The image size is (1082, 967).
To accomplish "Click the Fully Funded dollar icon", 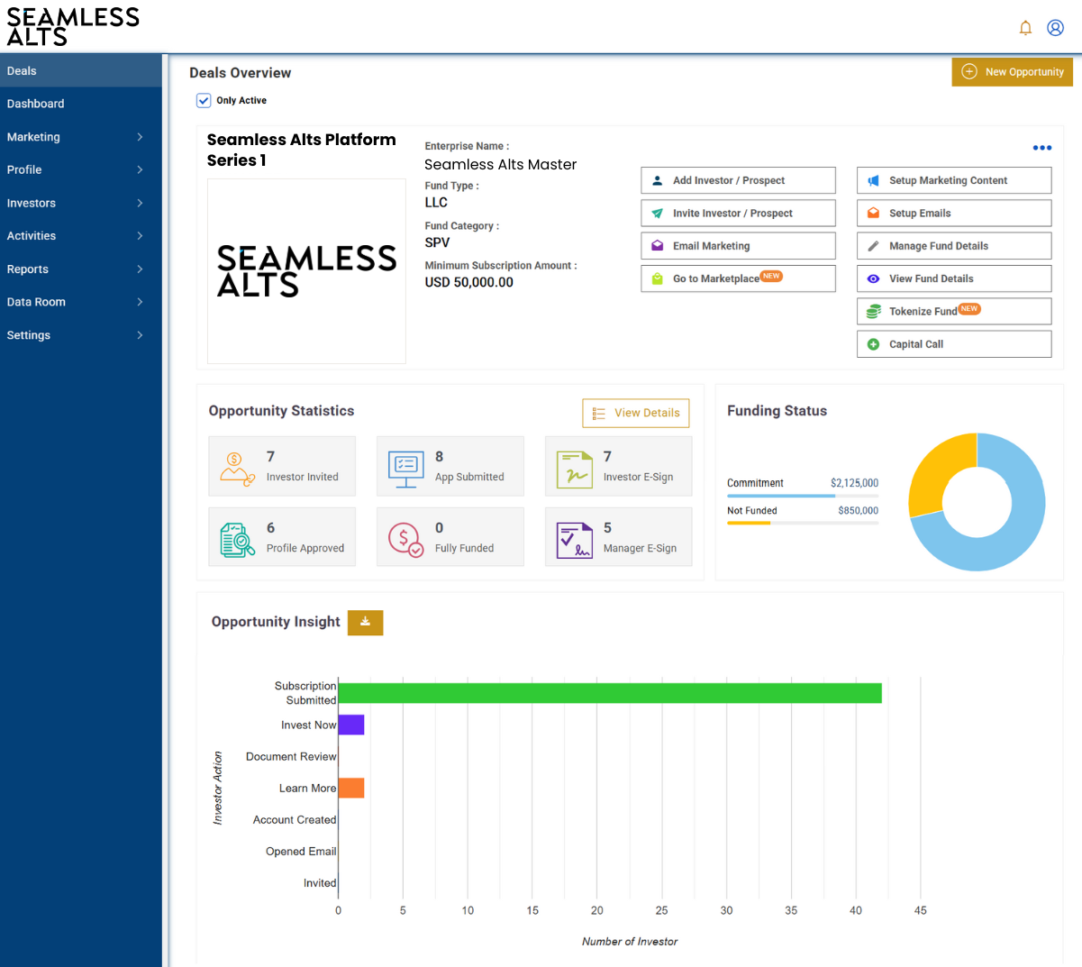I will tap(405, 540).
